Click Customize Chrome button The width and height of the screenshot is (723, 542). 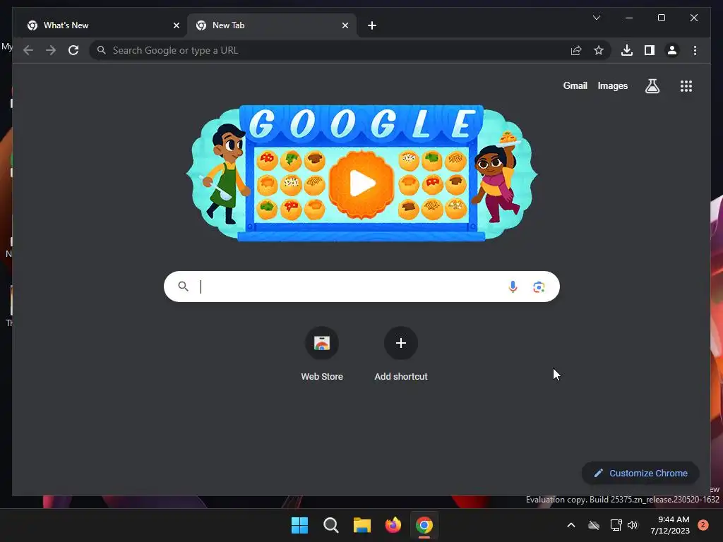click(x=640, y=473)
